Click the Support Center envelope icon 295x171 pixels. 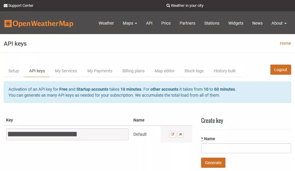pos(6,6)
